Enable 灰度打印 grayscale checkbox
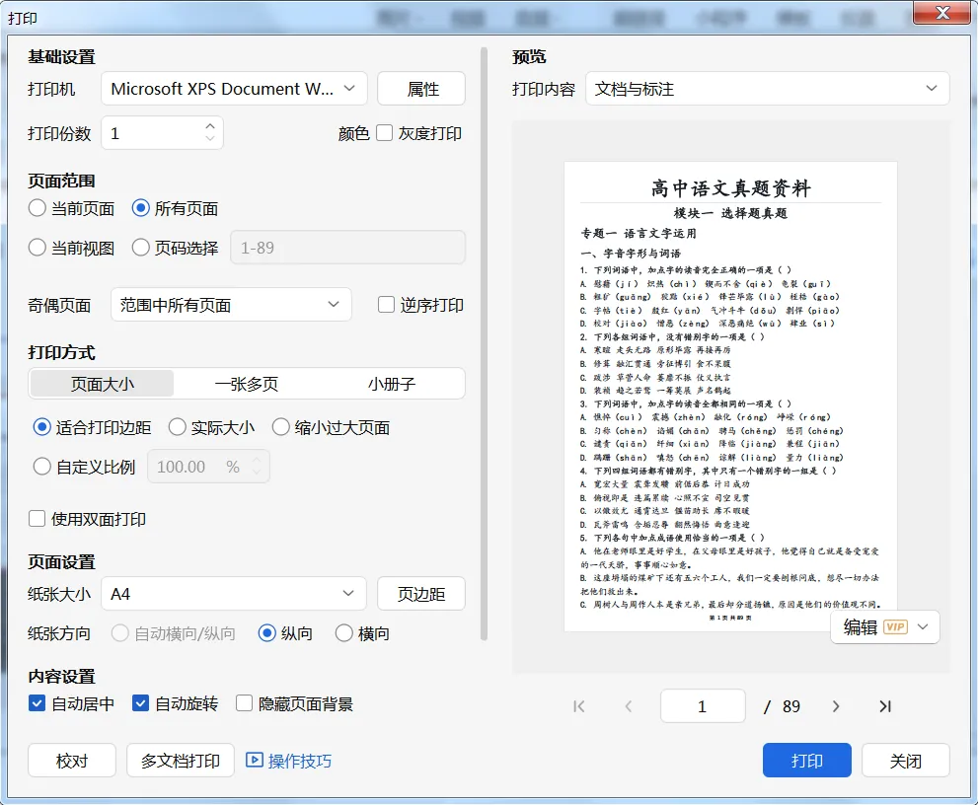 coord(384,133)
